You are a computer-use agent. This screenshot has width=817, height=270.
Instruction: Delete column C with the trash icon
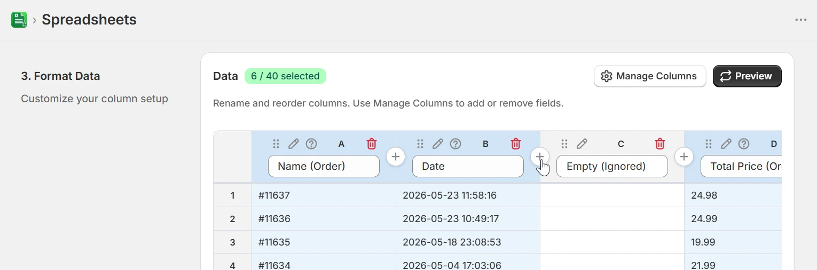(660, 144)
